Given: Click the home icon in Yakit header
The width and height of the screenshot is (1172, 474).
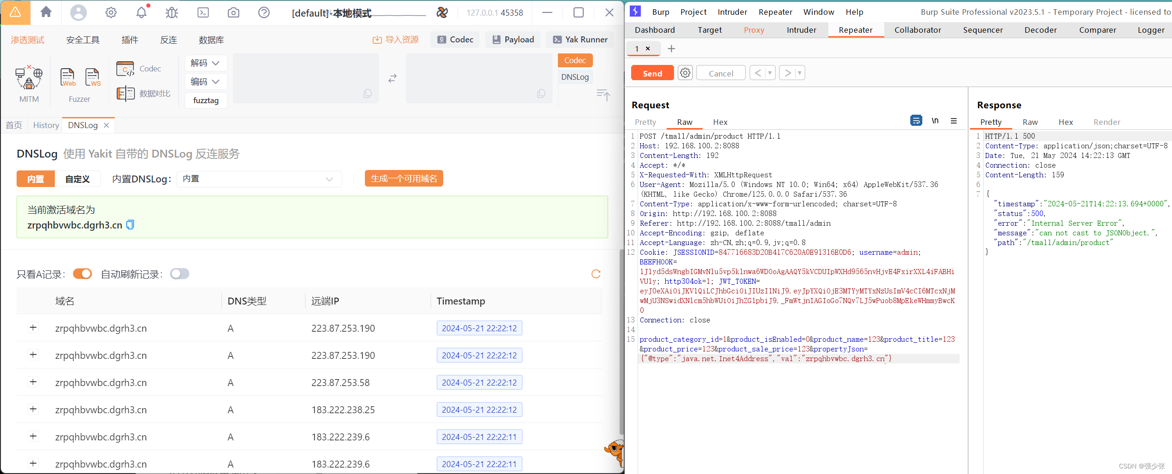Looking at the screenshot, I should click(x=46, y=12).
